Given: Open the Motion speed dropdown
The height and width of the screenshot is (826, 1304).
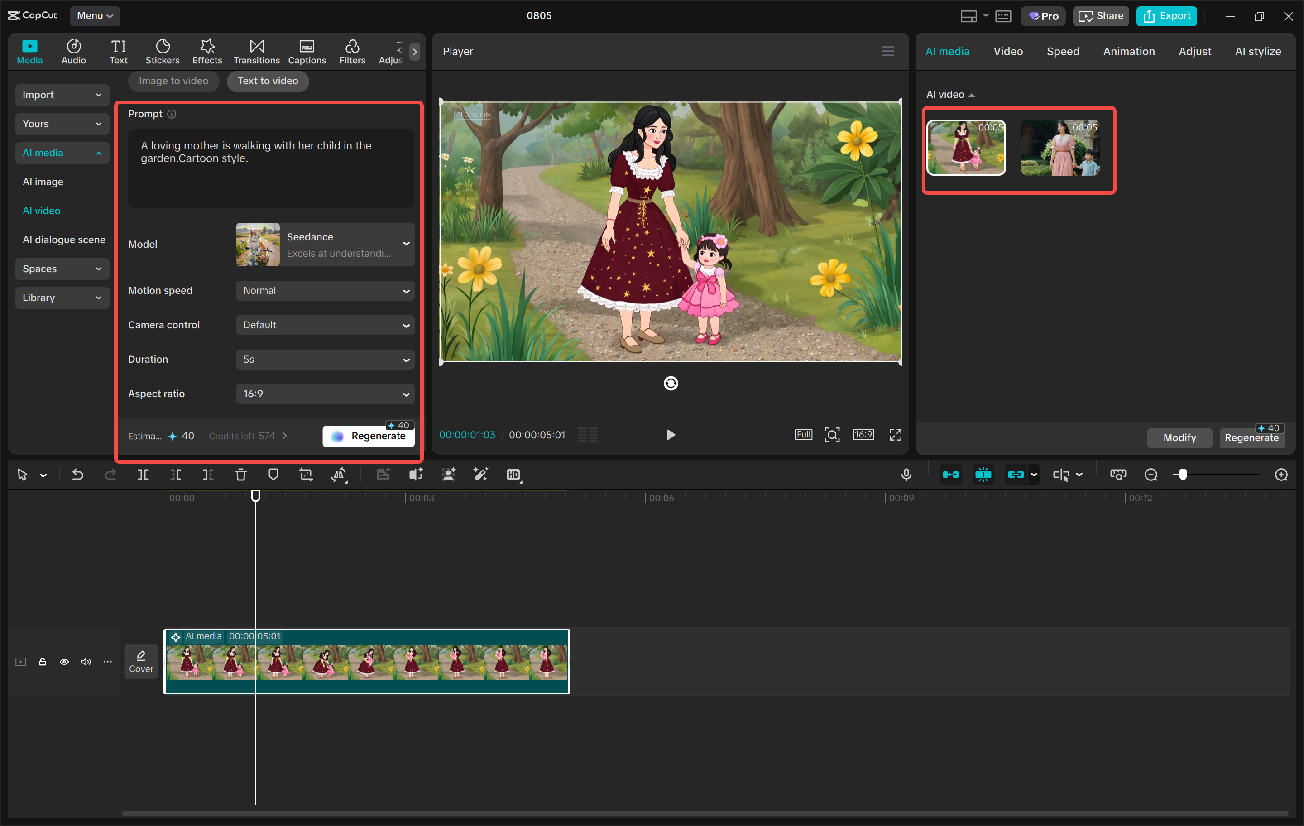Looking at the screenshot, I should (x=324, y=290).
